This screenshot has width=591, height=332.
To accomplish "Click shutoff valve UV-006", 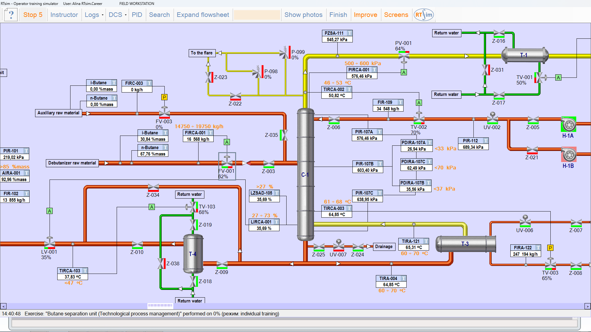I will (x=525, y=221).
